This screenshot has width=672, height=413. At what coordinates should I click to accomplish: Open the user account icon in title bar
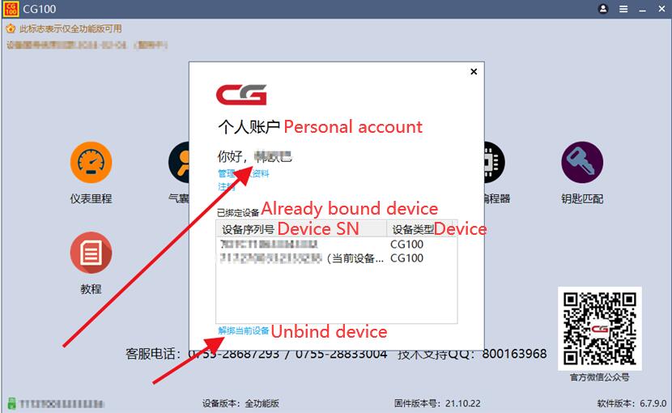point(603,9)
